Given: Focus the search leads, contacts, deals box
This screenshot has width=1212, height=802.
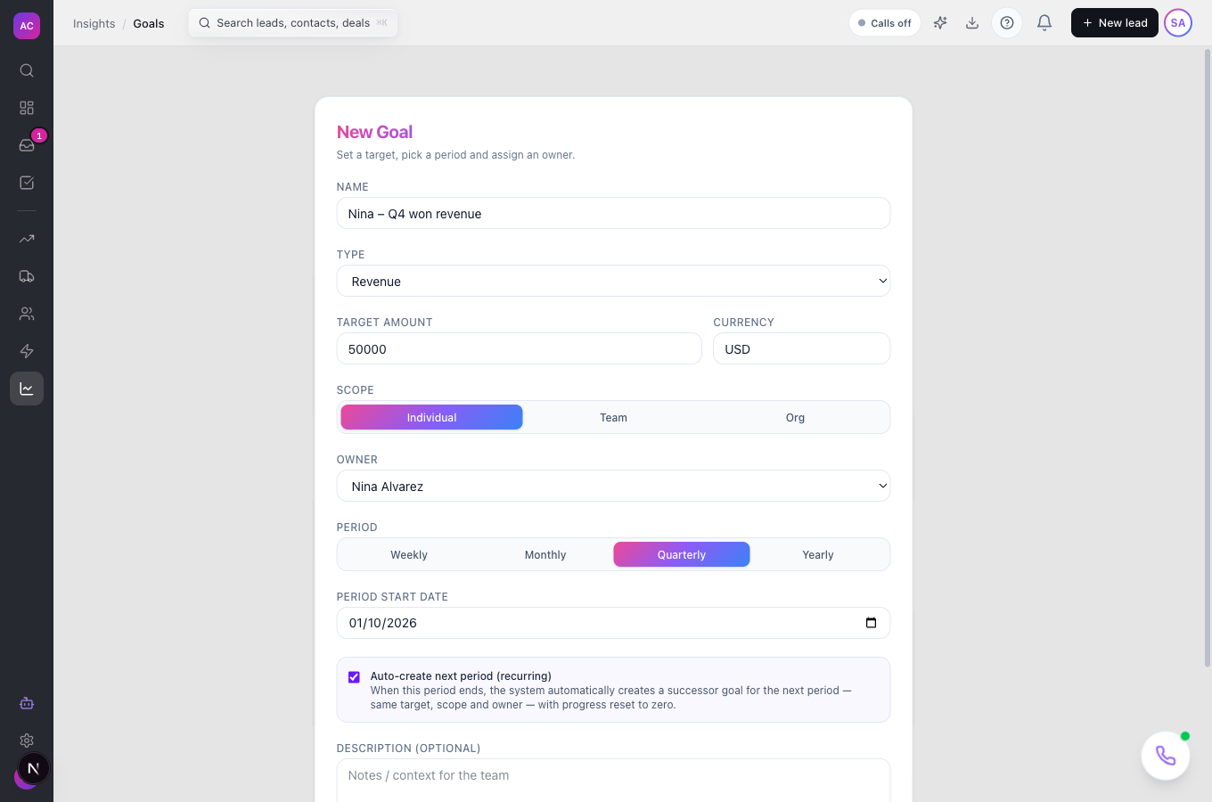Looking at the screenshot, I should click(x=293, y=23).
